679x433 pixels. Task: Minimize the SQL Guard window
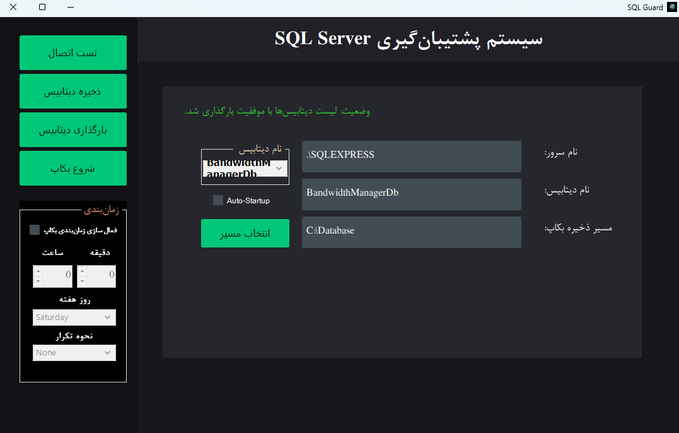click(71, 7)
